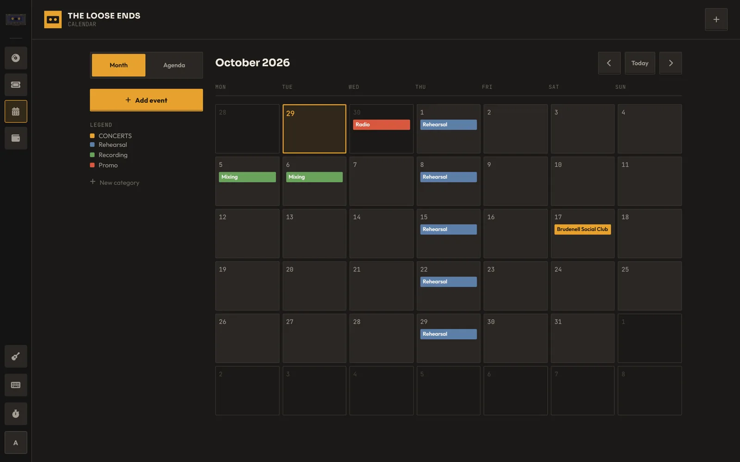Click the CONCERTS orange legend swatch
This screenshot has width=740, height=462.
[92, 136]
